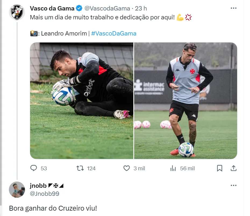Viewport: 250px width, 216px height.
Task: Bookmark the Vasco da Gama tweet
Action: point(220,168)
